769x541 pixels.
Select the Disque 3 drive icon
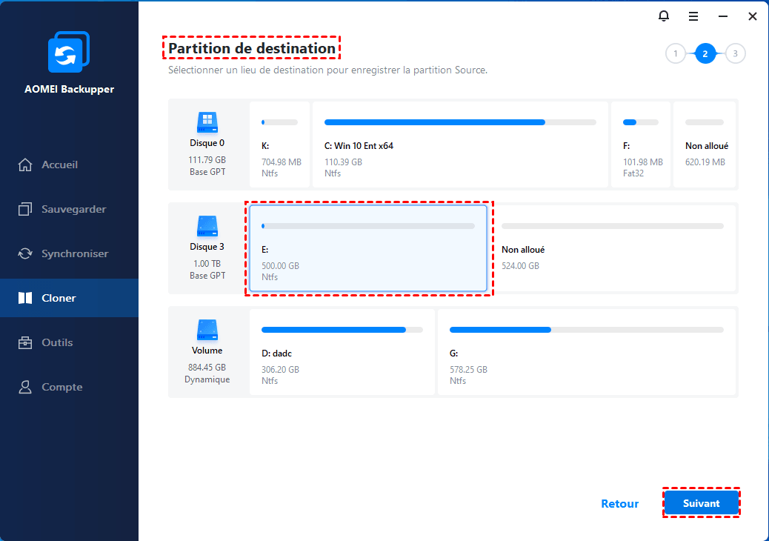pyautogui.click(x=207, y=226)
